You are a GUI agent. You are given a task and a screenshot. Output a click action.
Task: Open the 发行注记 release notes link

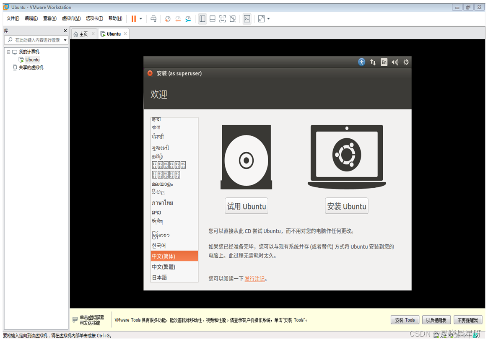(x=255, y=278)
